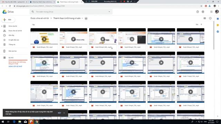
Task: Click the storage usage bar
Action: pyautogui.click(x=18, y=60)
